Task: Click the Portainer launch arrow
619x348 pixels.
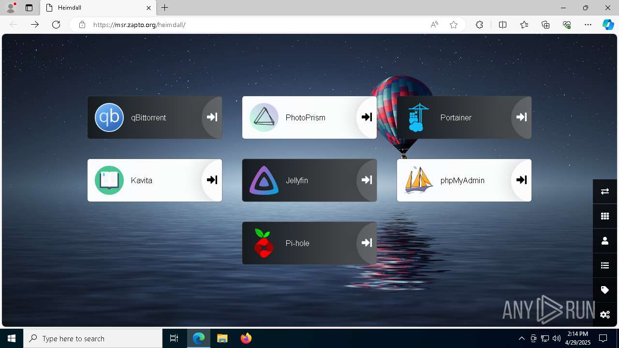Action: [x=521, y=117]
